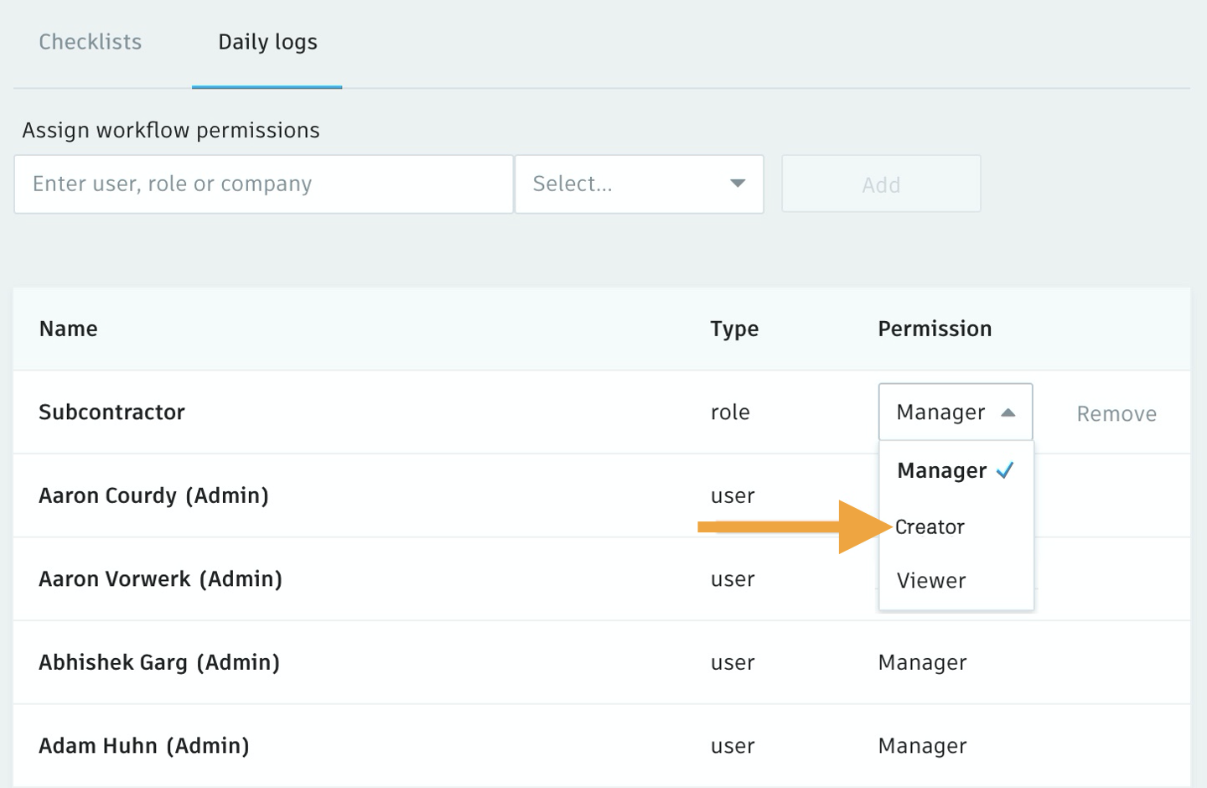Select the Subcontractor row name

point(111,412)
